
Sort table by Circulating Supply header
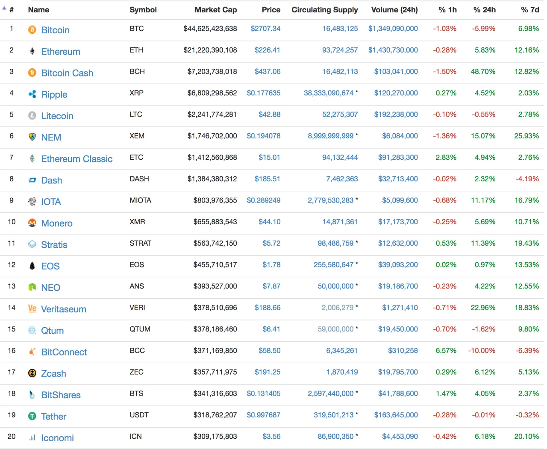point(325,9)
